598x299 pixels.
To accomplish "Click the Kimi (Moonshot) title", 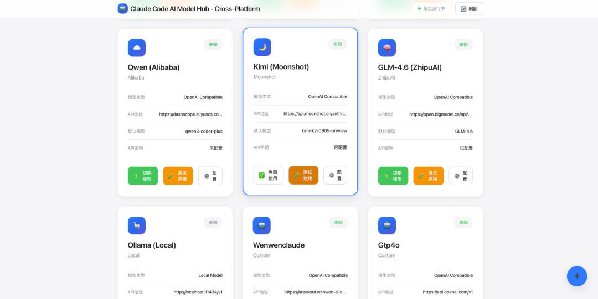I will point(281,67).
